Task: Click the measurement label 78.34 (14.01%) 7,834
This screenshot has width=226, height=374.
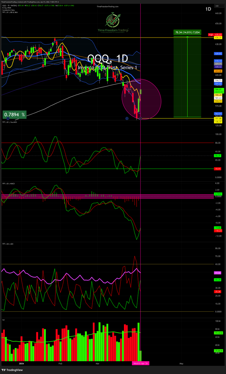Action: [187, 32]
